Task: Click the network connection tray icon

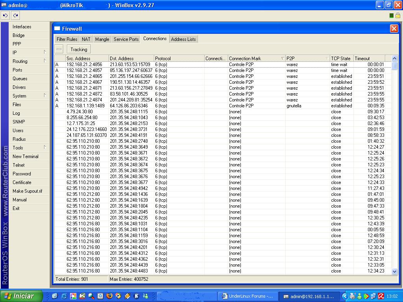Action: pos(374,296)
